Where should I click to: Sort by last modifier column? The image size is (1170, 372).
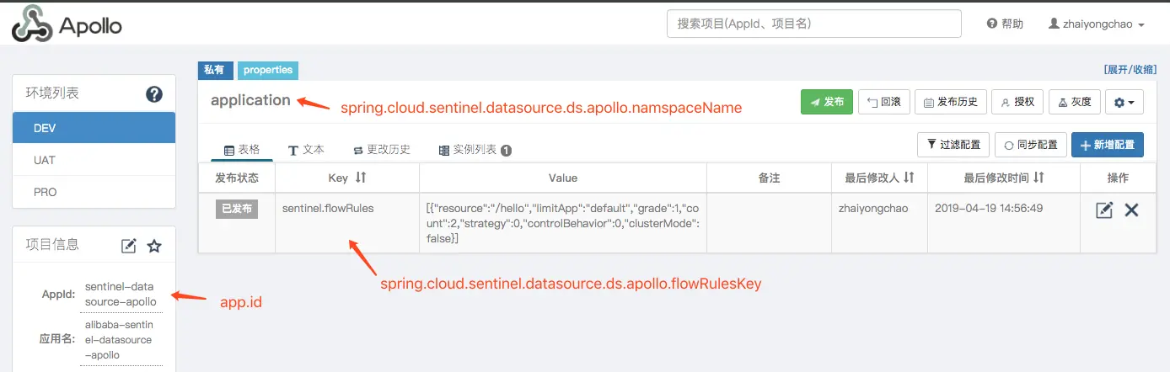coord(909,178)
